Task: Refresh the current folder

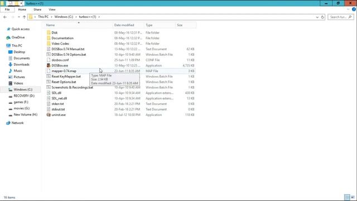Action: coord(322,17)
